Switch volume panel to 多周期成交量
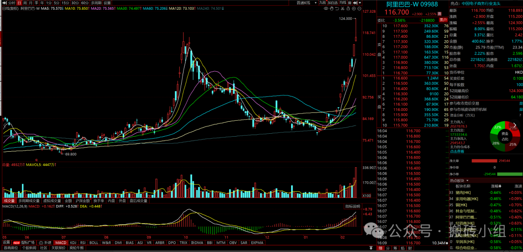The height and width of the screenshot is (252, 523). click(28, 201)
